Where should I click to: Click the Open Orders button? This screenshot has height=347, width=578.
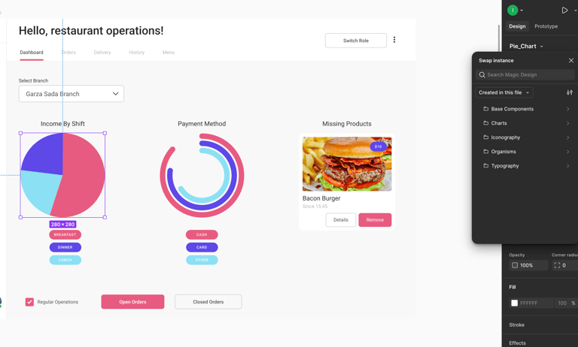coord(132,302)
